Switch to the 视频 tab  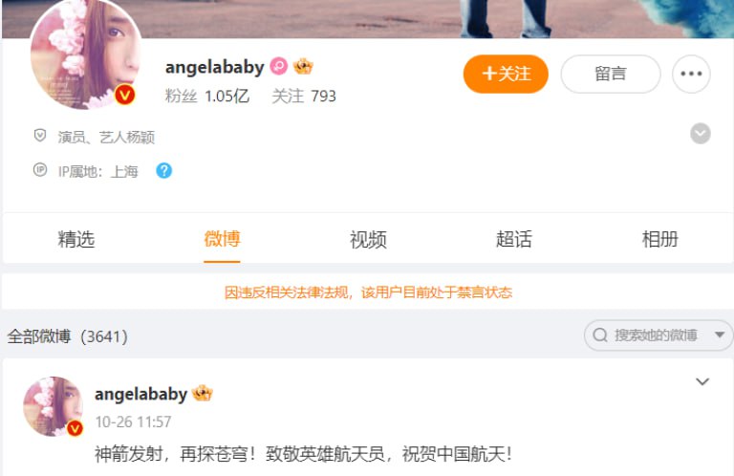point(368,239)
